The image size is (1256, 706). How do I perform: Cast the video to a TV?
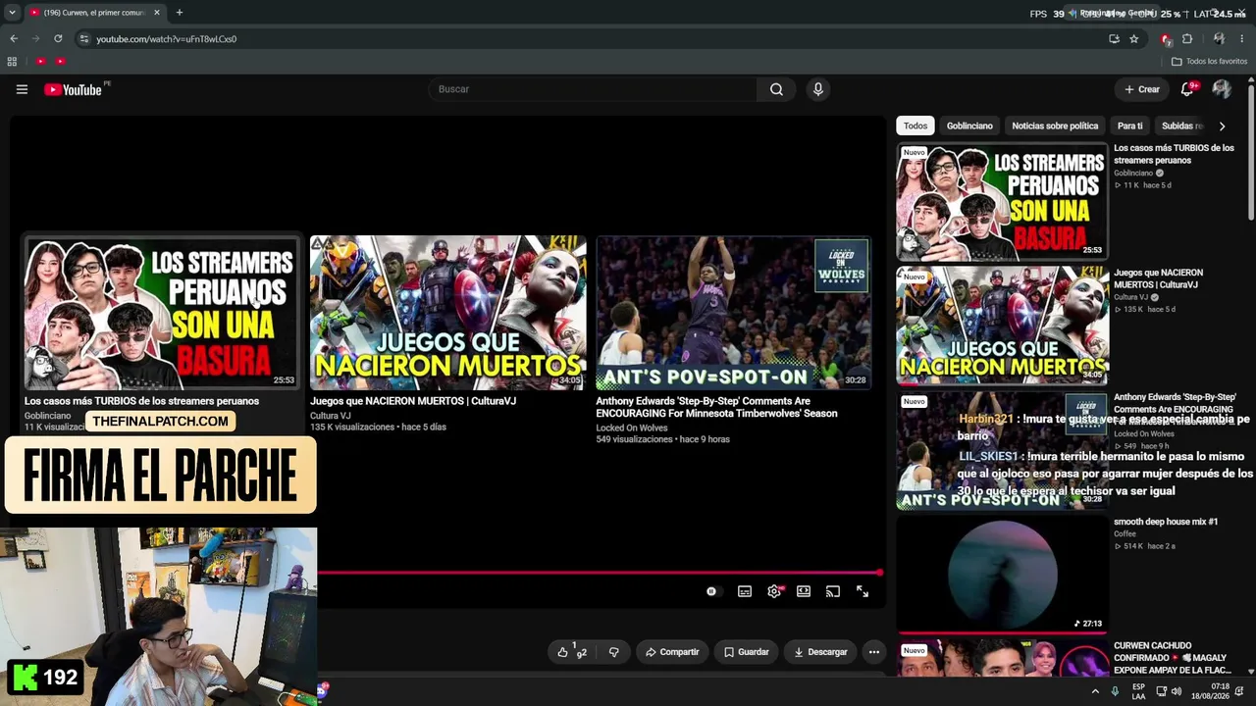click(833, 591)
